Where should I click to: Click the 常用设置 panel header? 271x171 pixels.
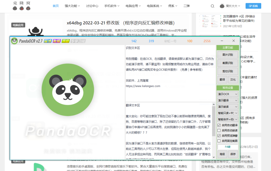(228, 88)
